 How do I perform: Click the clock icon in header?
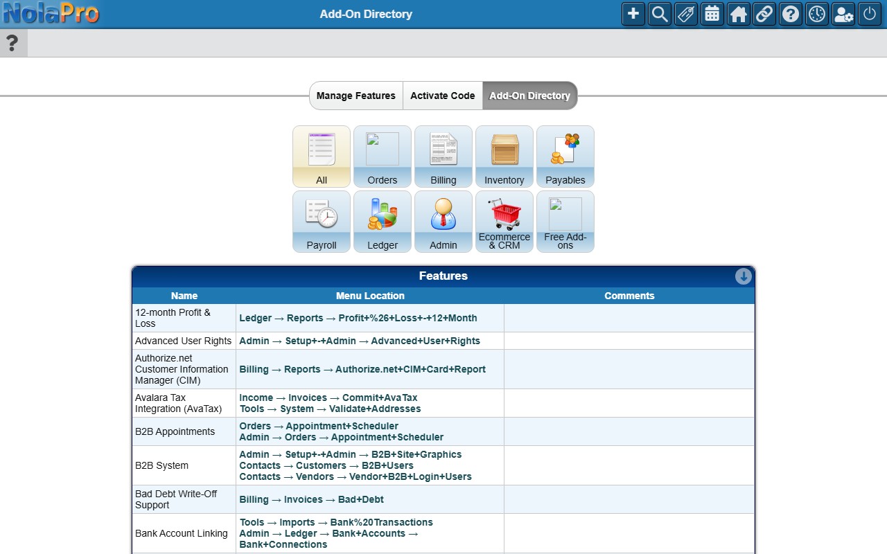pyautogui.click(x=817, y=14)
